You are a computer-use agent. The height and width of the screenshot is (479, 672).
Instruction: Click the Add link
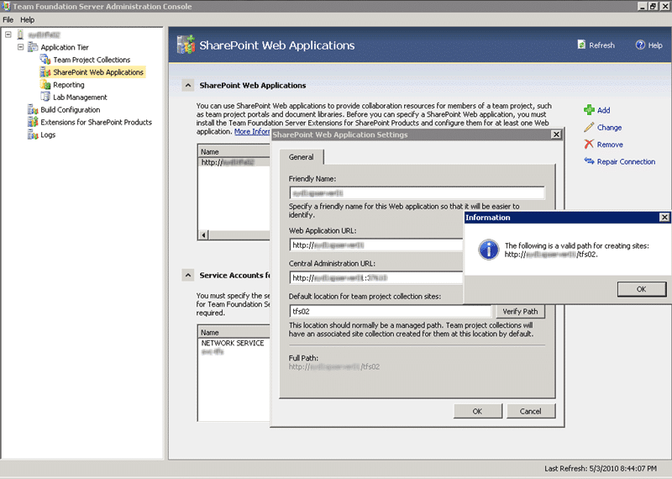coord(603,110)
